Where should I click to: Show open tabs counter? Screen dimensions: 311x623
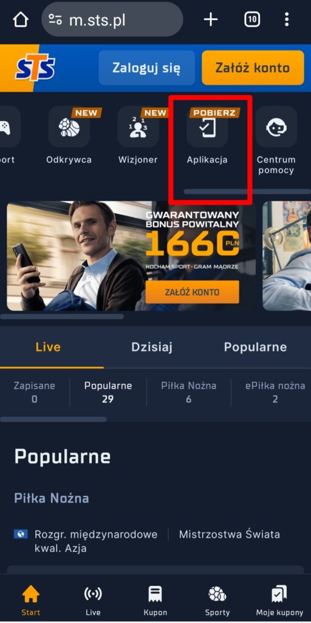[252, 19]
